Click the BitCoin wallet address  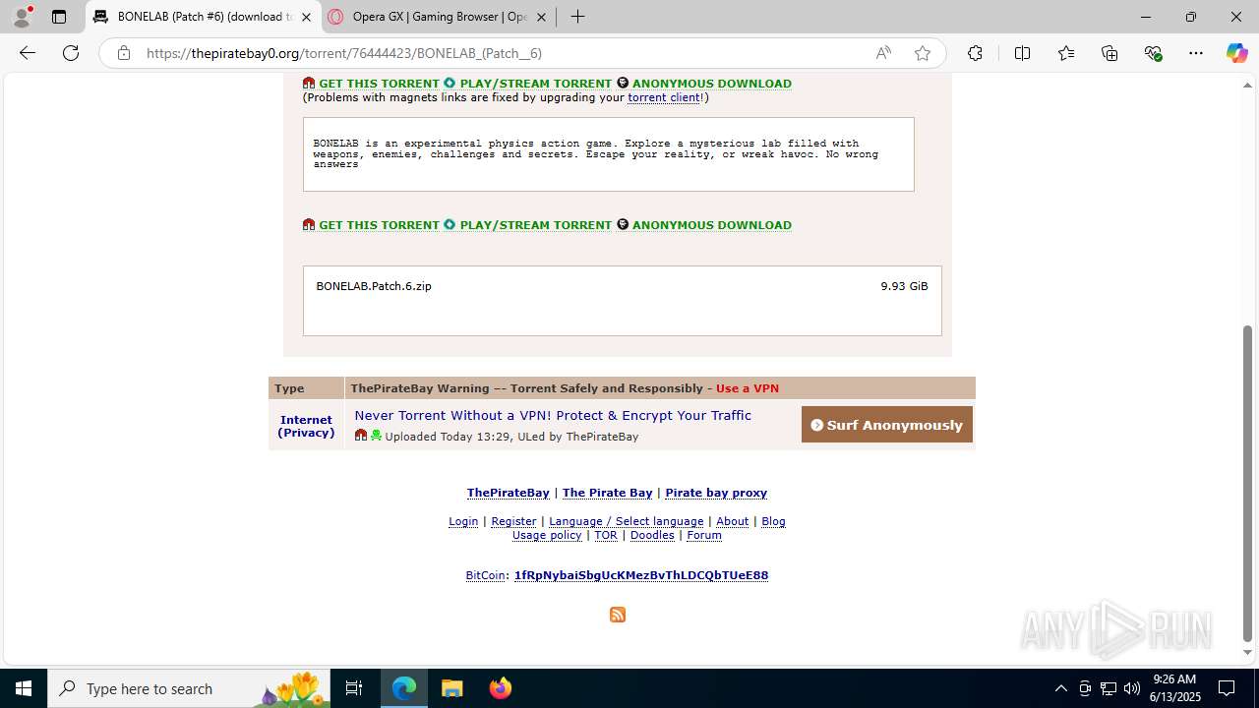point(641,575)
